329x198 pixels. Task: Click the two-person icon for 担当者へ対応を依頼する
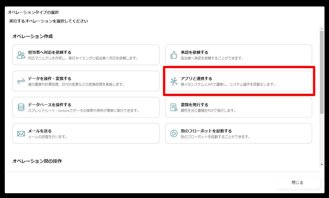point(21,55)
